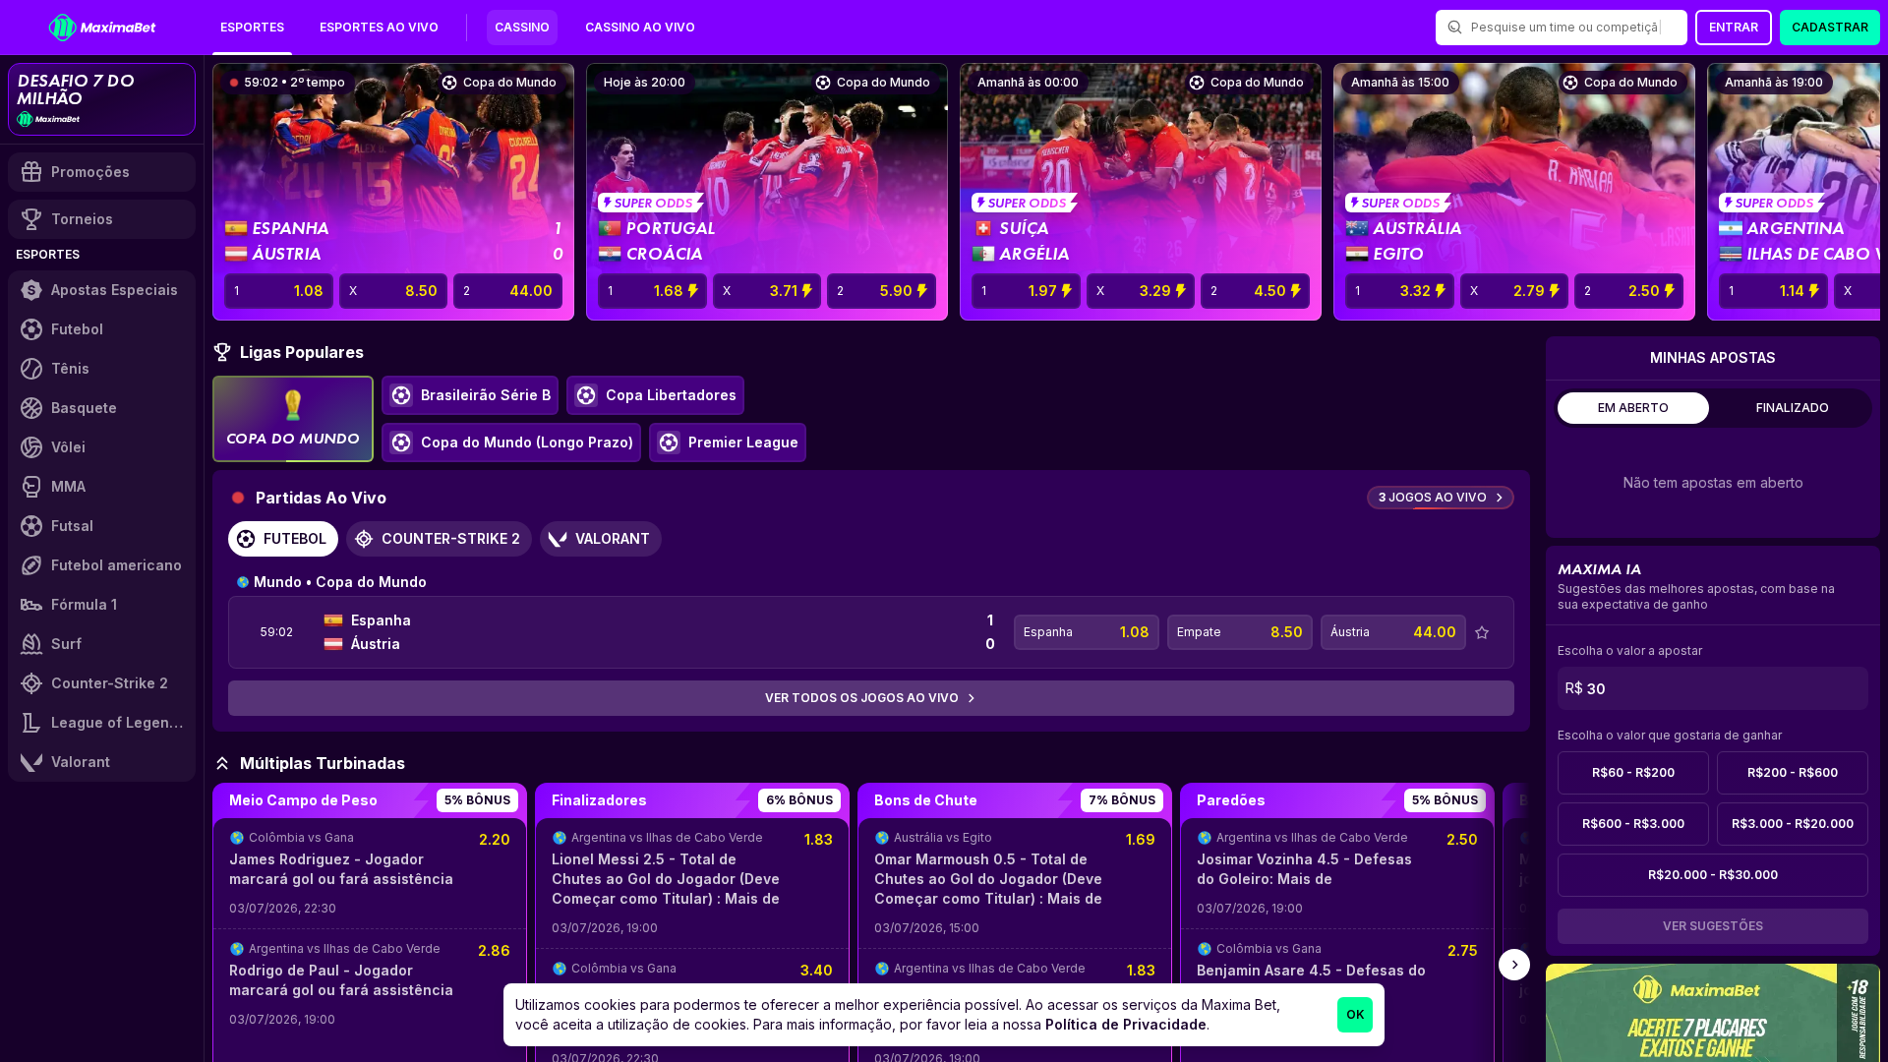
Task: Pick Egito win at 2.50 odds
Action: [1629, 291]
